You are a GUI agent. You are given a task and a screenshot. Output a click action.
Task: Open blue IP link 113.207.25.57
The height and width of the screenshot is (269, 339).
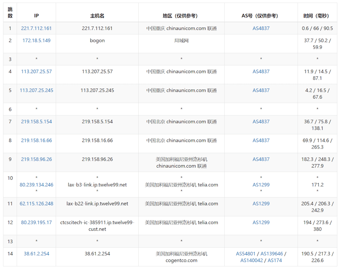coord(37,72)
